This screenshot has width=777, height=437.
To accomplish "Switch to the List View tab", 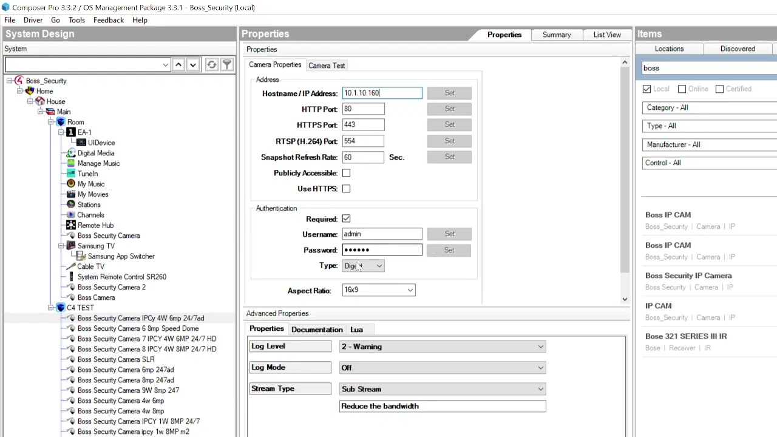I will (x=607, y=35).
